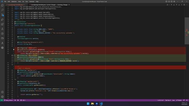The width and height of the screenshot is (189, 106).
Task: Click the split editor icon
Action: click(x=184, y=5)
